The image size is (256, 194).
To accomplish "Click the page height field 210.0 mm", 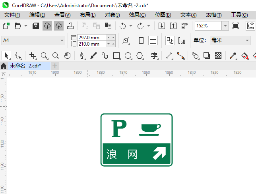I will (91, 44).
